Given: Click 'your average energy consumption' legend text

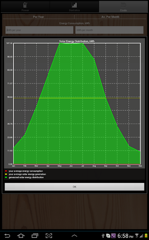Looking at the screenshot, I should click(x=26, y=171).
